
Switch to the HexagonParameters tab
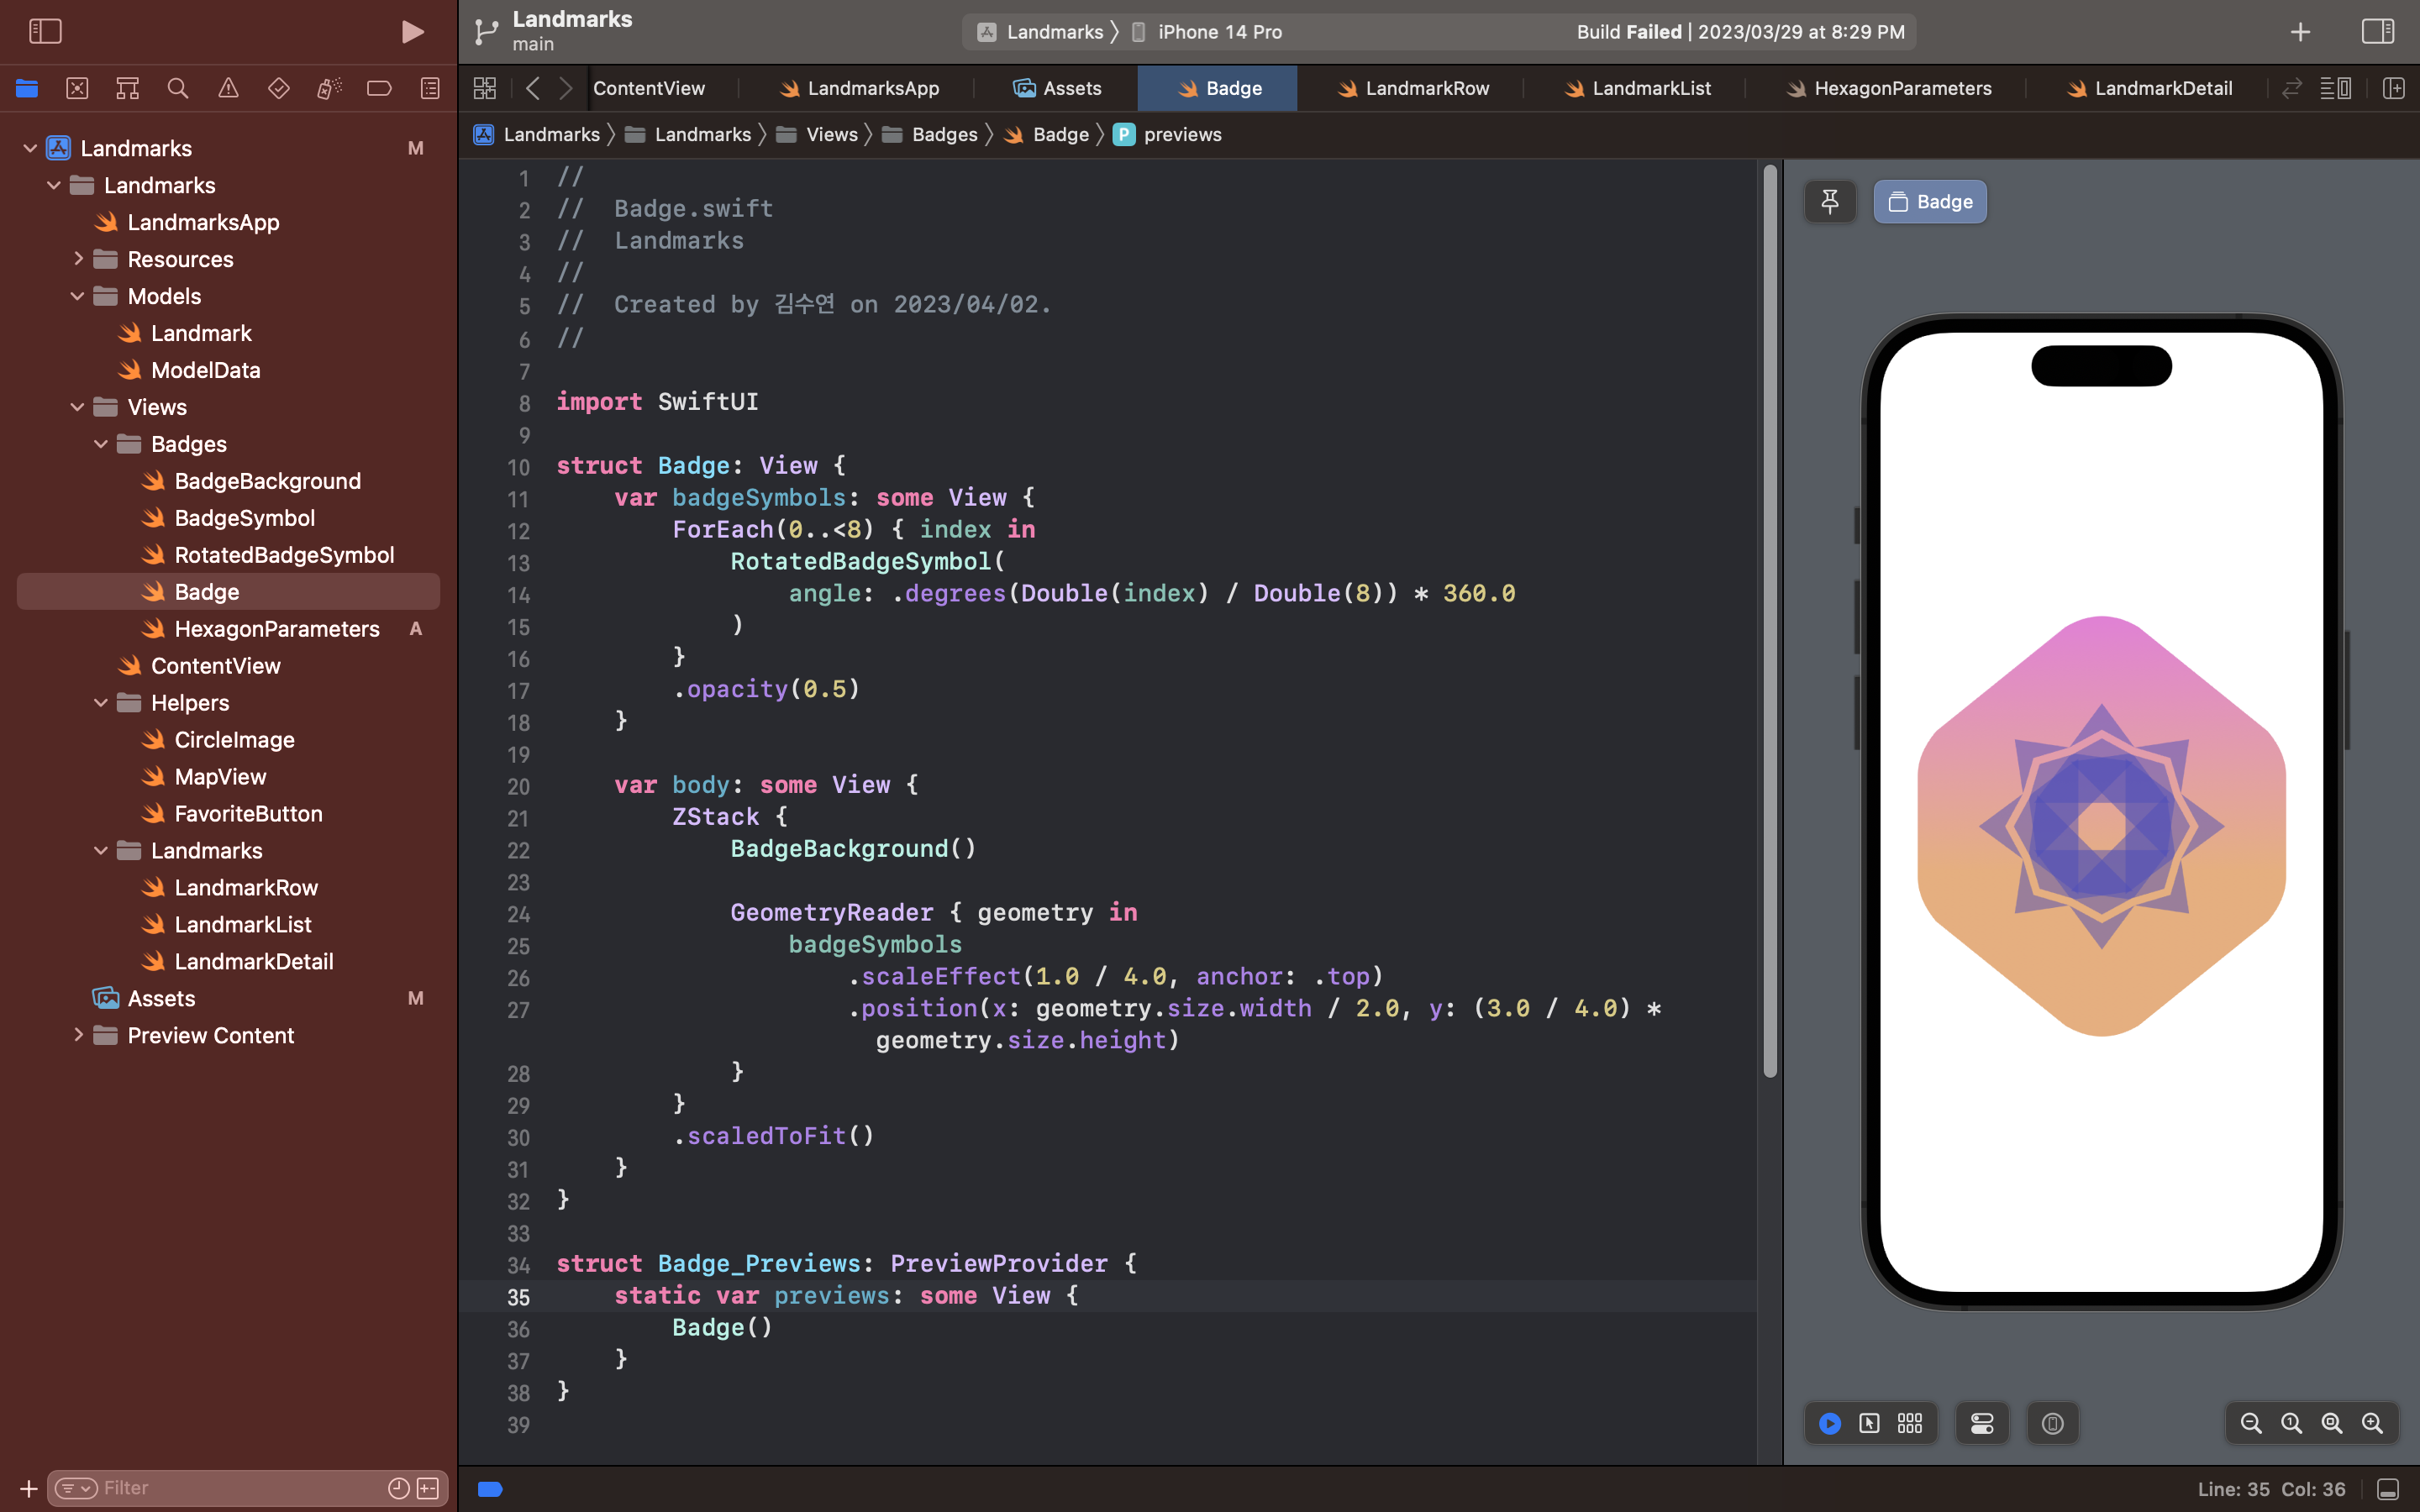[1902, 88]
